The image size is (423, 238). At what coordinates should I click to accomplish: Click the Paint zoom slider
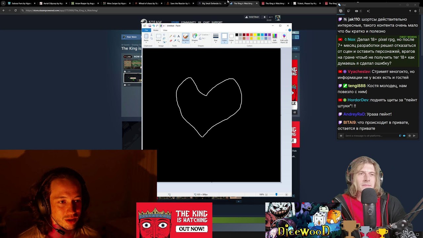[276, 194]
